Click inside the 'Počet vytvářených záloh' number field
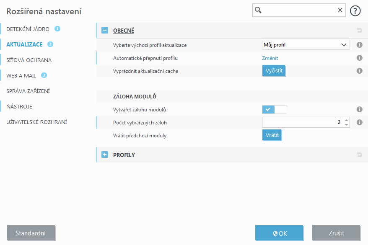The height and width of the screenshot is (245, 368). pyautogui.click(x=303, y=122)
